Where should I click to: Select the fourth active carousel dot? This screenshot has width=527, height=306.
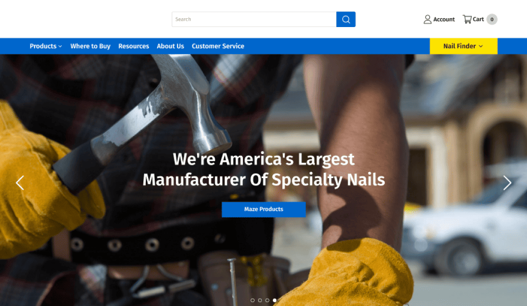tap(275, 300)
